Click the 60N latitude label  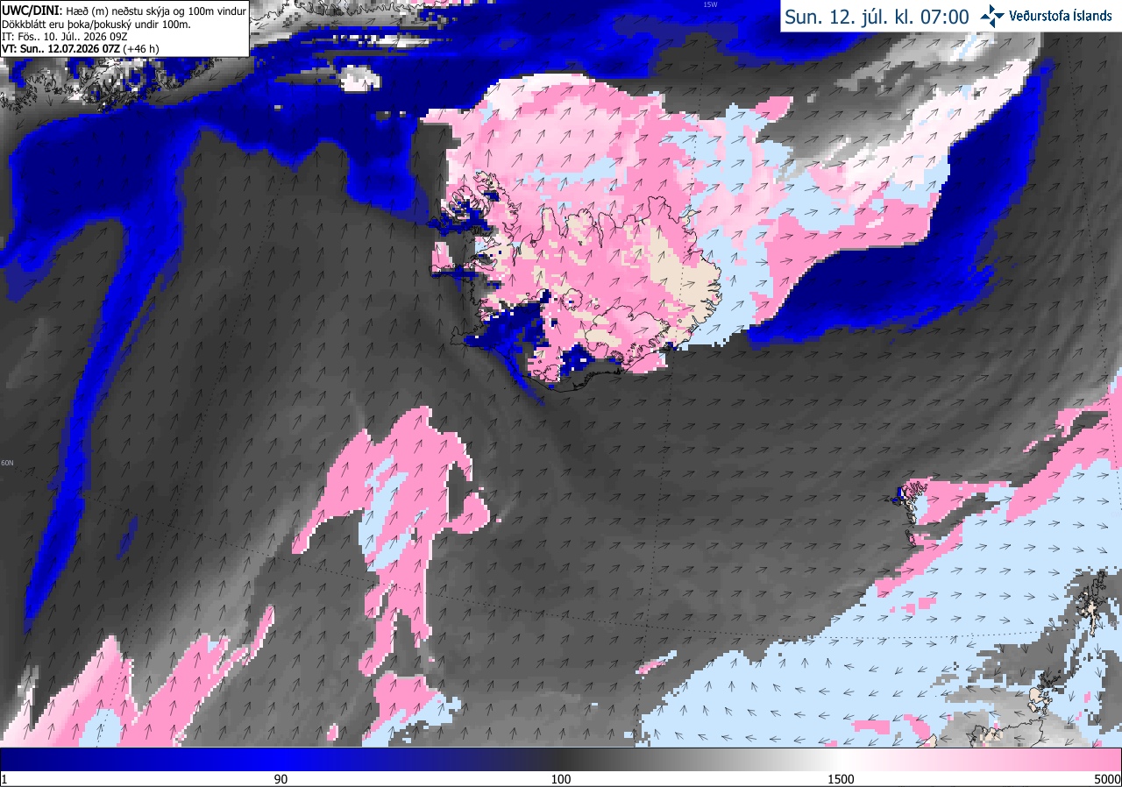(8, 463)
